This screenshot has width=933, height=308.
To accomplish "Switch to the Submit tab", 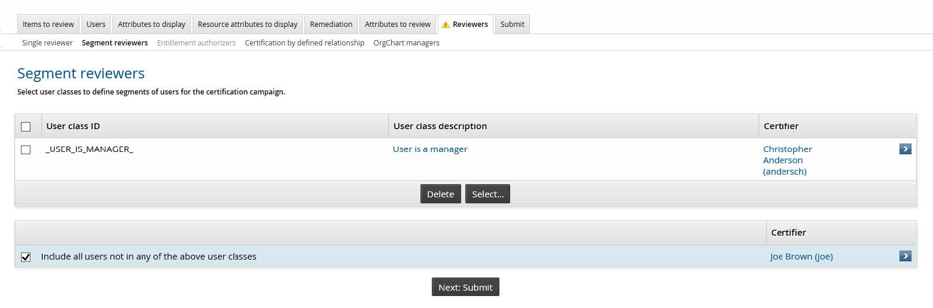I will coord(512,25).
